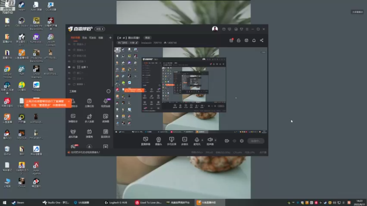367x206 pixels.
Task: Select the first scene tab highlighted orange
Action: (75, 38)
